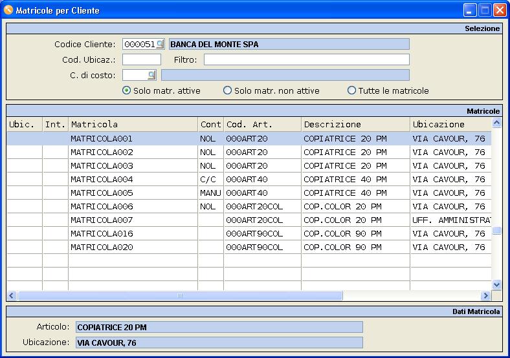This screenshot has width=510, height=358.
Task: Click COP.COLOR 90 PM in MATRICOLA020 row
Action: coord(356,247)
